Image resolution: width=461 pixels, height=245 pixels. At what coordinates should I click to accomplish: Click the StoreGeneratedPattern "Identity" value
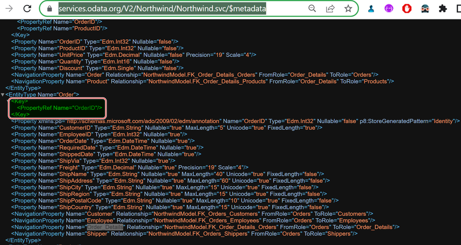coord(444,121)
